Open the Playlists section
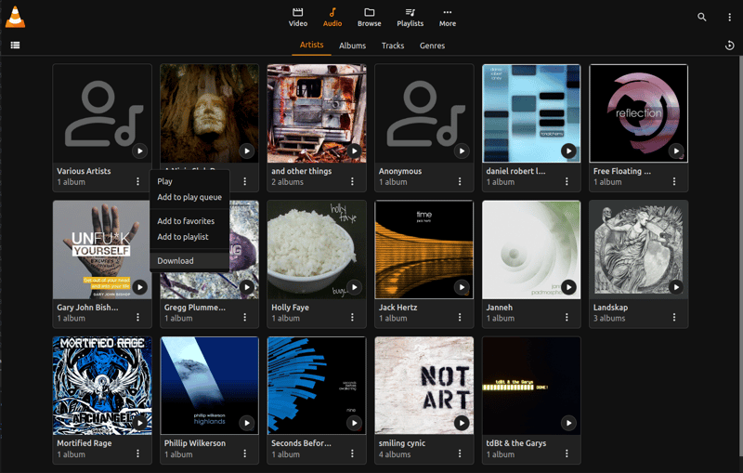 pyautogui.click(x=410, y=17)
